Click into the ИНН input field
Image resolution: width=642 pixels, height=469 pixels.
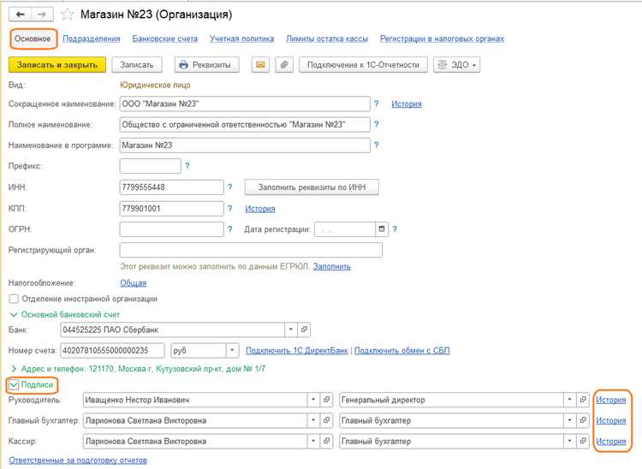click(171, 187)
